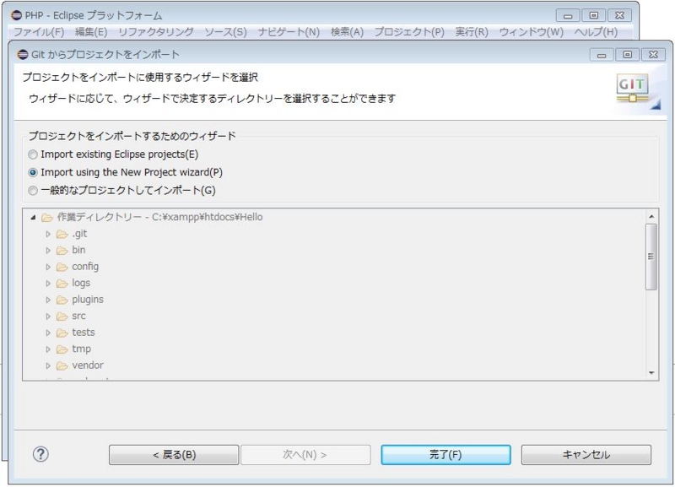This screenshot has width=675, height=487.
Task: Click the .git folder icon
Action: click(x=62, y=234)
